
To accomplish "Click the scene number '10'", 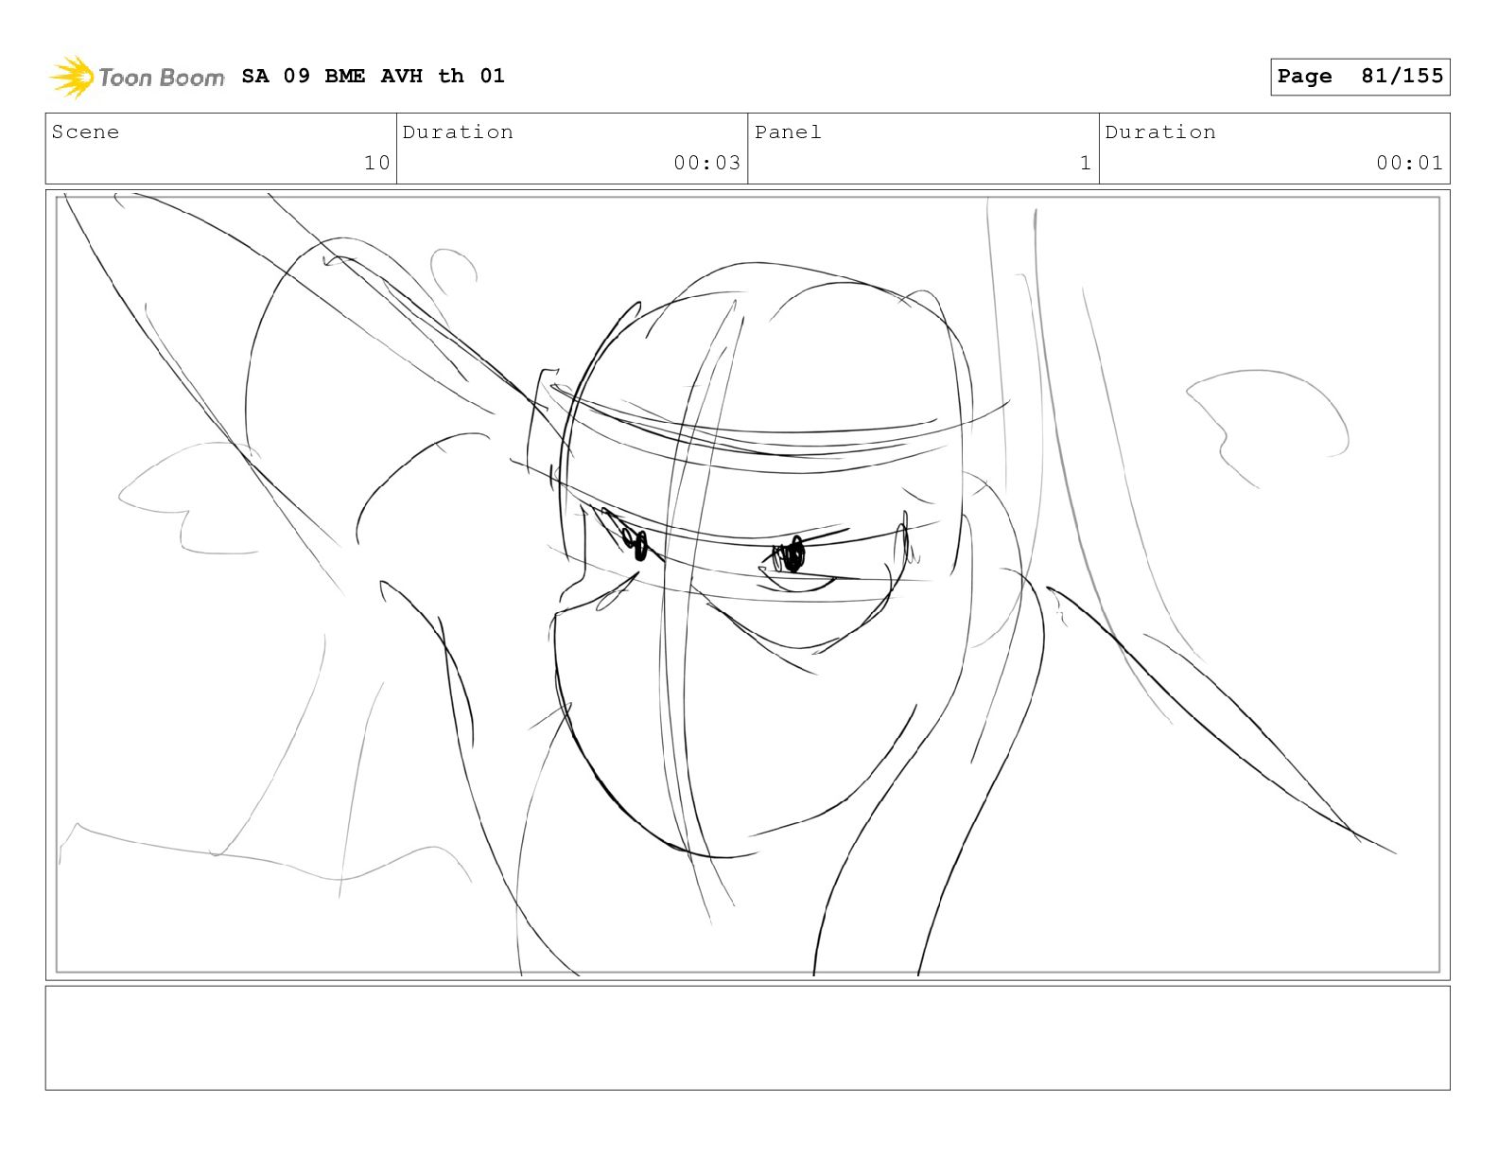I will (x=377, y=163).
